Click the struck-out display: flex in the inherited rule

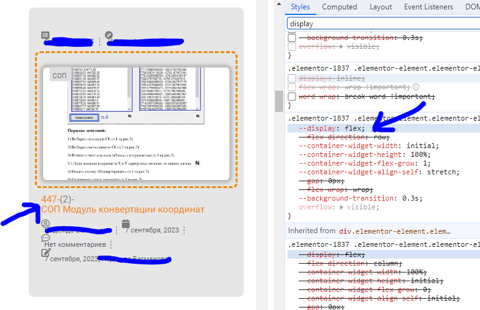pos(332,254)
